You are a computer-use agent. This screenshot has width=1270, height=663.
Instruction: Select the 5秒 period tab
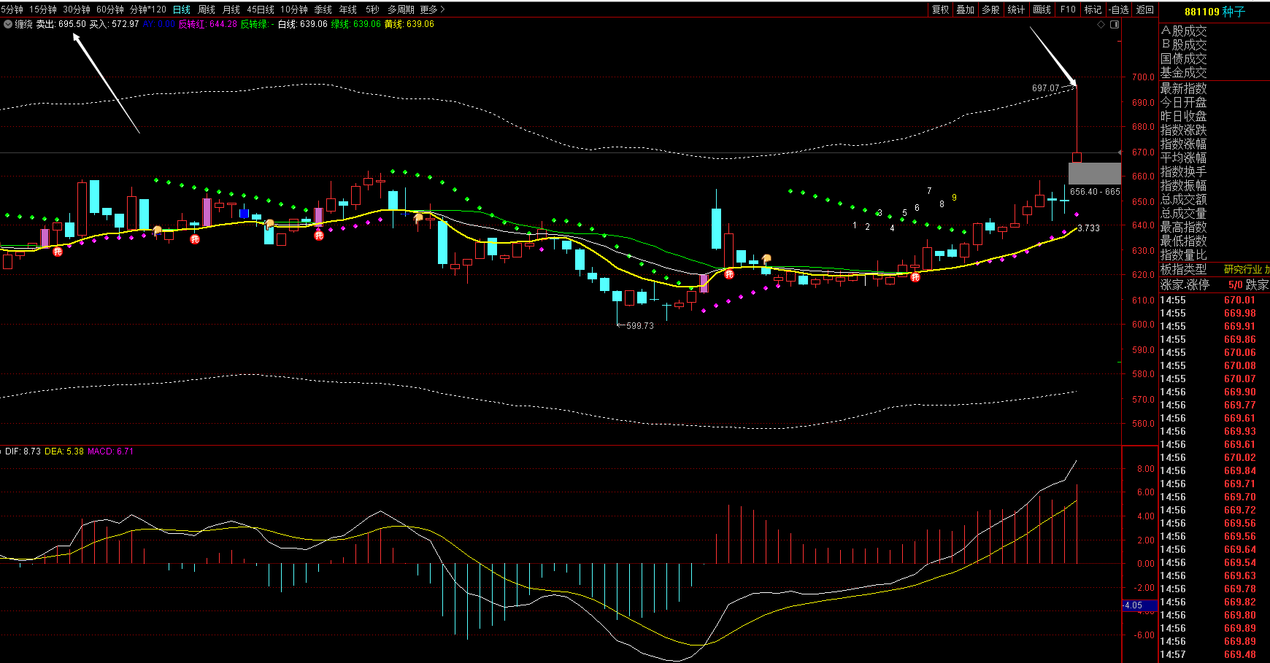pos(372,9)
